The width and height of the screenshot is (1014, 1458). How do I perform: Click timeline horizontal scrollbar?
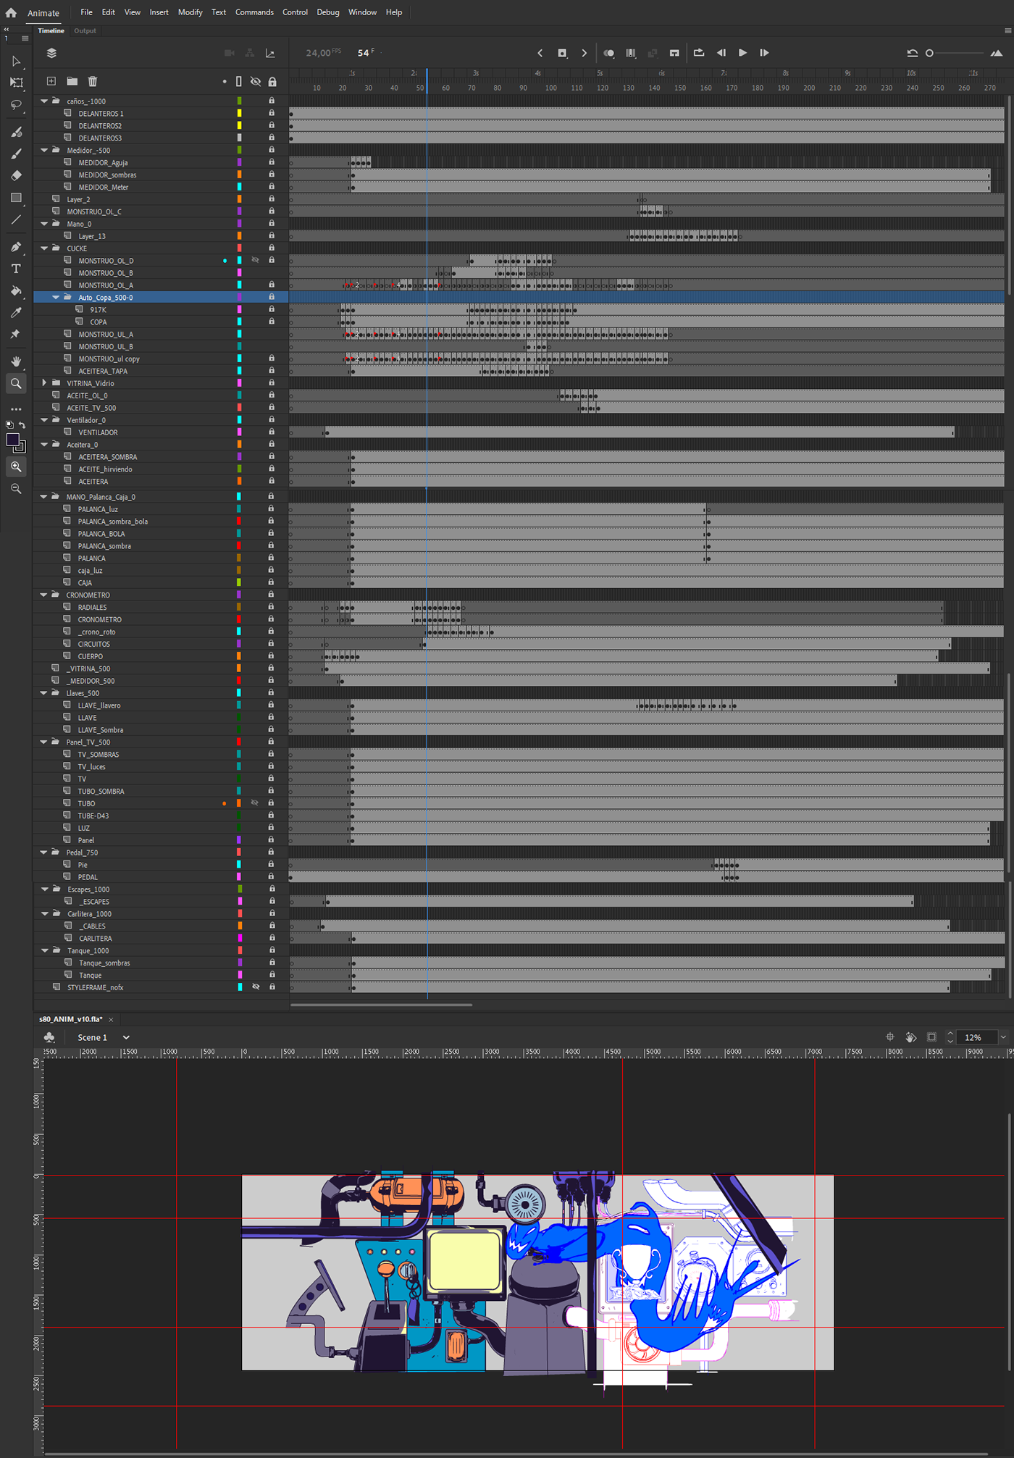[x=381, y=1005]
